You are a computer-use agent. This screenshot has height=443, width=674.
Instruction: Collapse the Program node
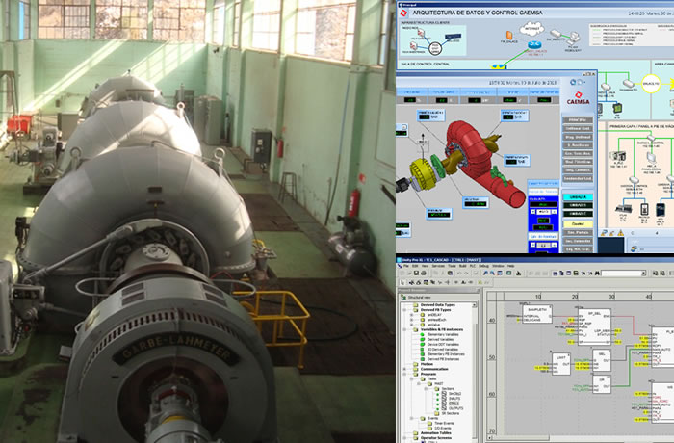point(404,374)
